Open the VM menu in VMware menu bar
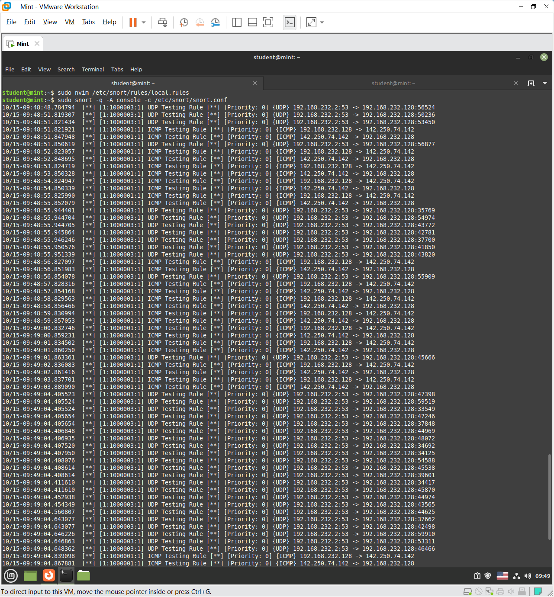Screen dimensions: 554x597 69,22
